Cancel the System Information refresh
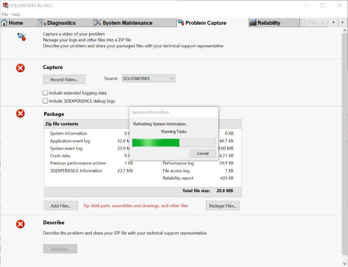The width and height of the screenshot is (348, 267). (202, 154)
